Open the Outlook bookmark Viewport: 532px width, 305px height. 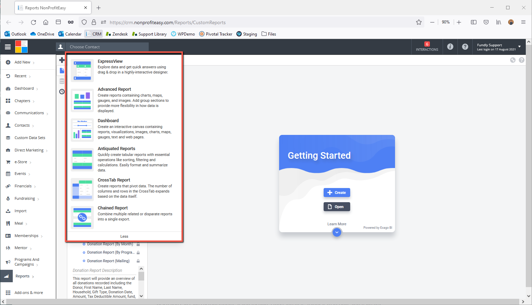point(16,34)
